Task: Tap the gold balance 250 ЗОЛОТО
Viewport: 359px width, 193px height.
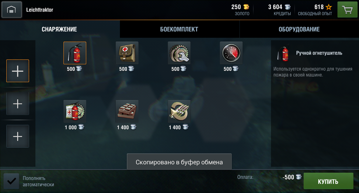Action: coord(241,10)
